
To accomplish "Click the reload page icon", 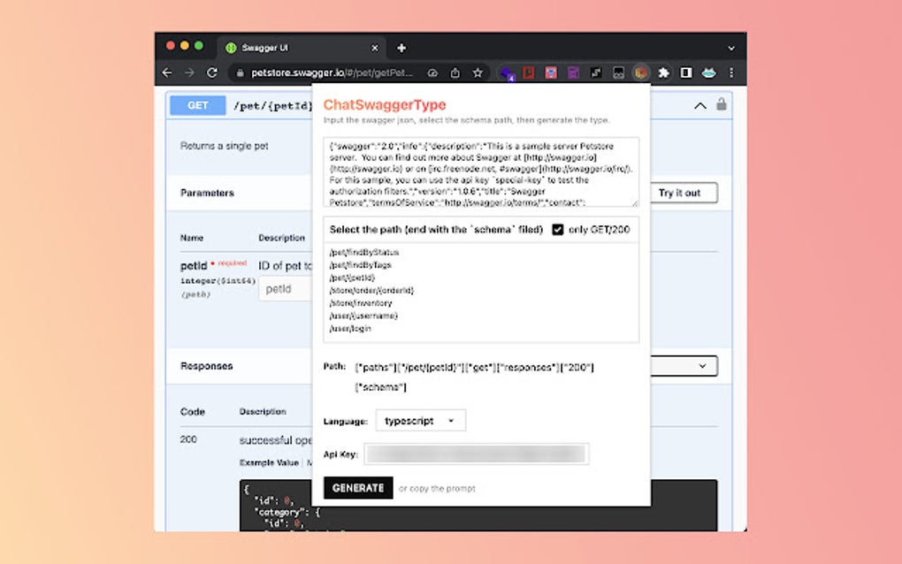I will [212, 73].
